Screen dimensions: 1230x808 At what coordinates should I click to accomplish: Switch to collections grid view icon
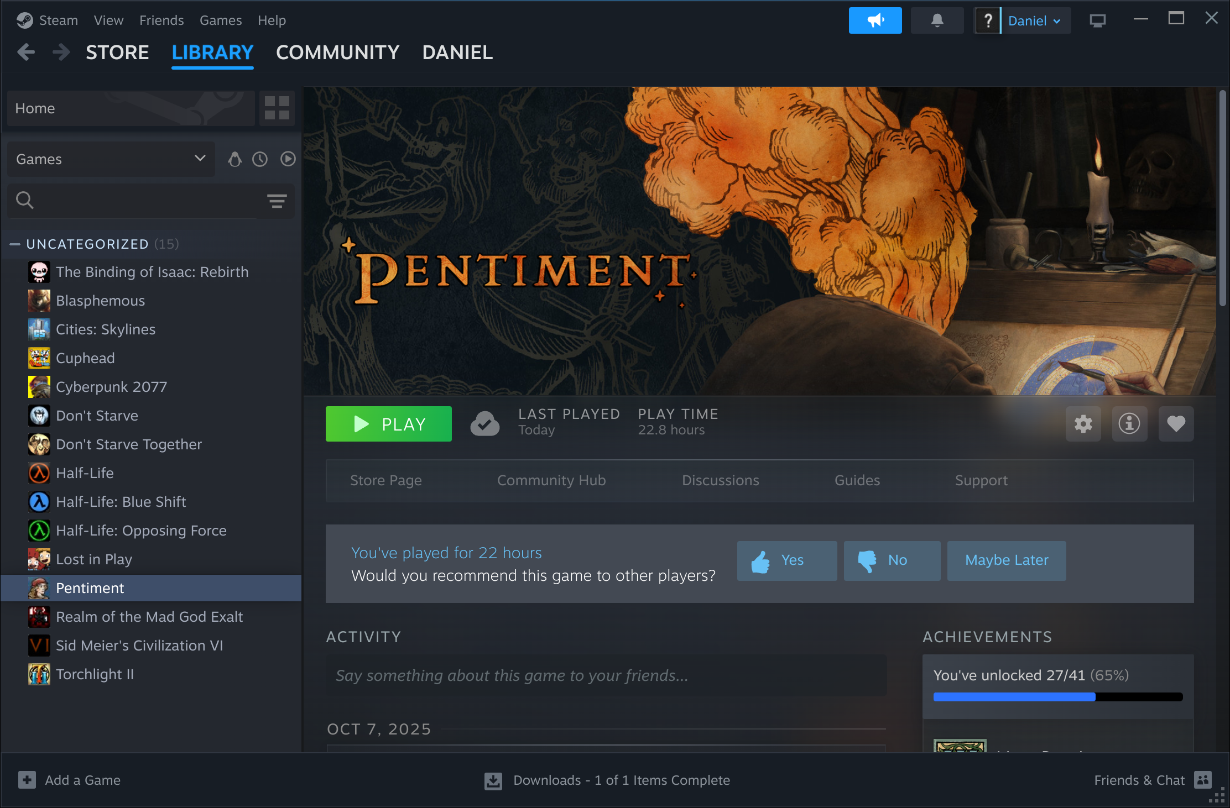tap(277, 108)
